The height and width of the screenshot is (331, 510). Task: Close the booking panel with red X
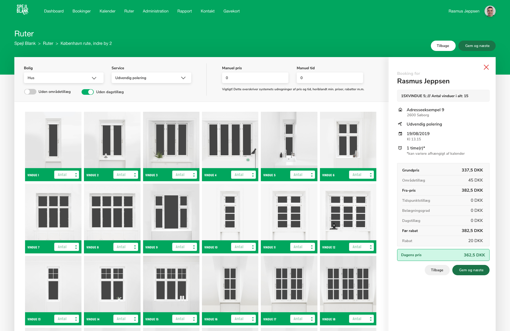click(x=486, y=67)
